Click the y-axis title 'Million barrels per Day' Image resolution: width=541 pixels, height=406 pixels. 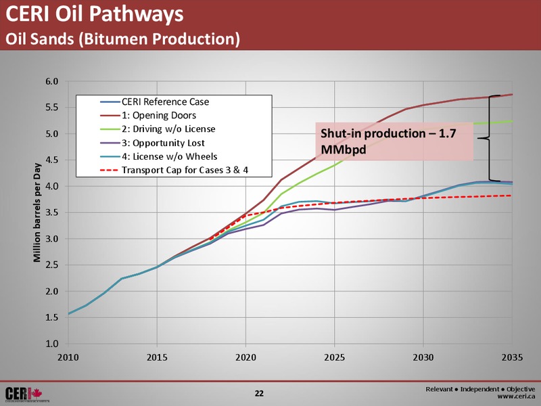point(37,212)
